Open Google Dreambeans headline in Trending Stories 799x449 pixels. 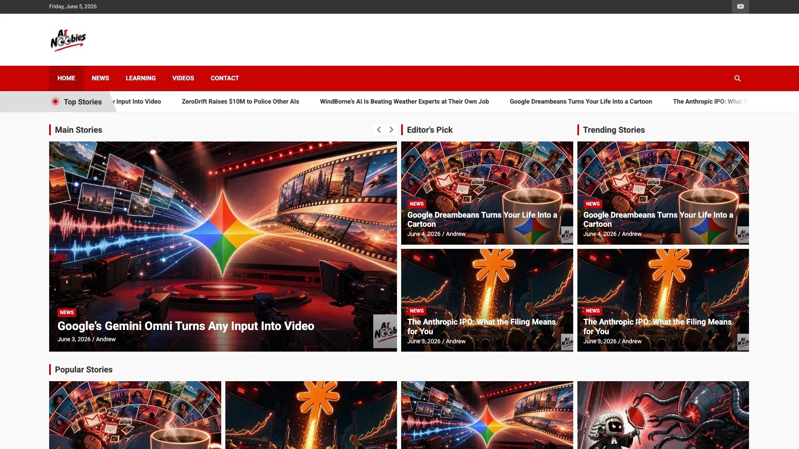point(658,219)
